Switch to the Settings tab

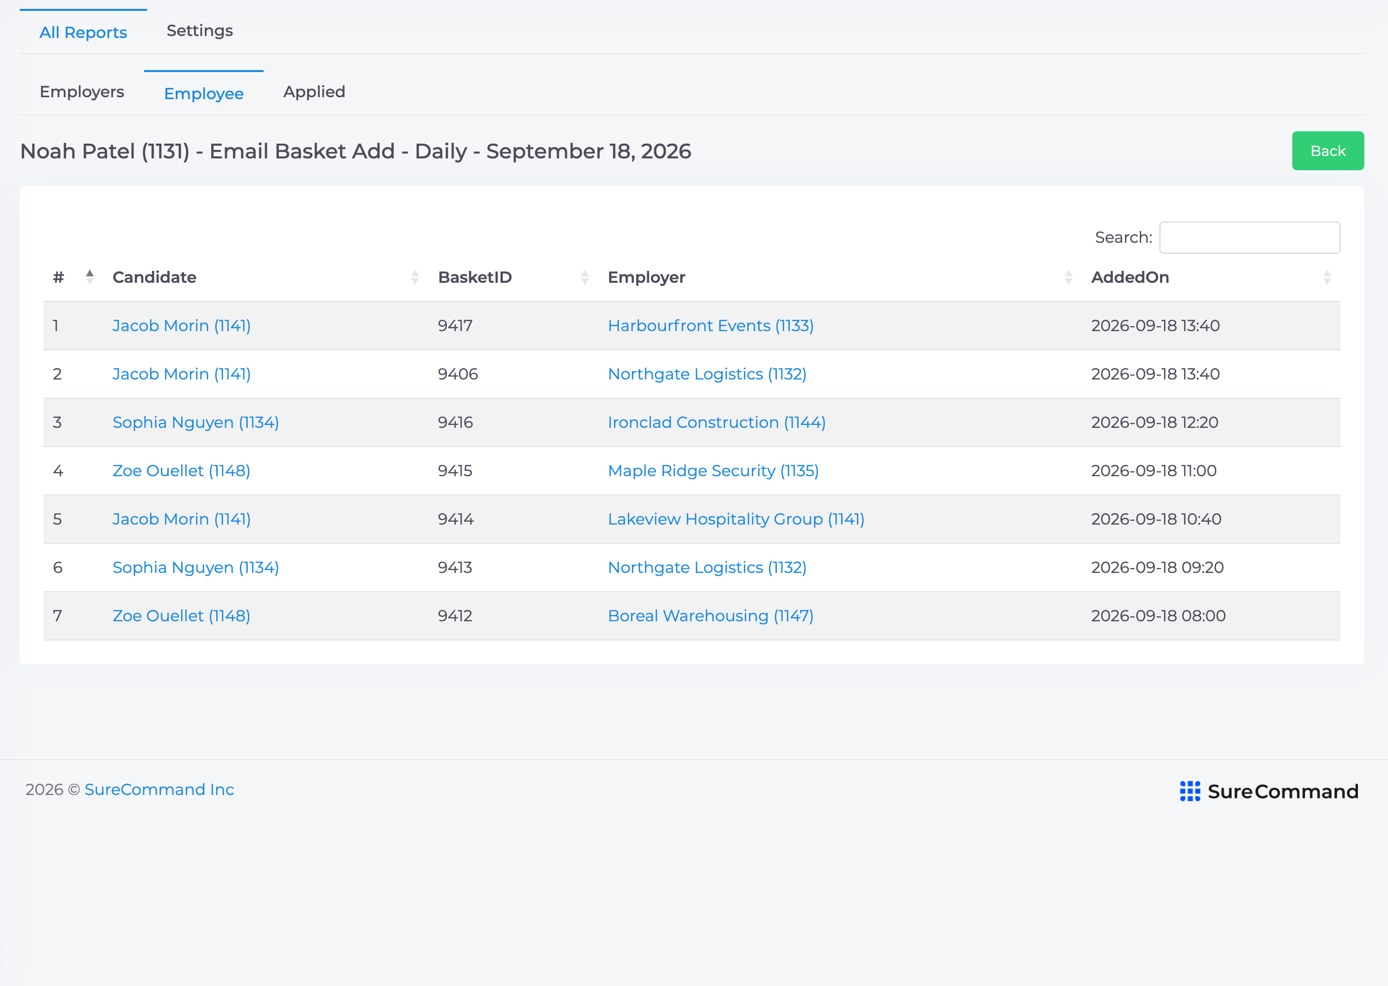point(200,31)
